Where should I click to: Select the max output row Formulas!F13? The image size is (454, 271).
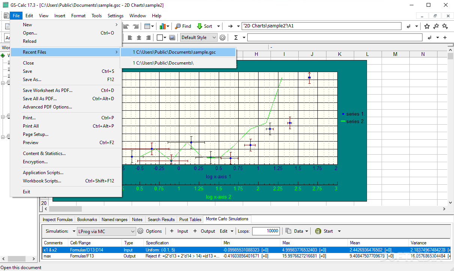pyautogui.click(x=246, y=256)
